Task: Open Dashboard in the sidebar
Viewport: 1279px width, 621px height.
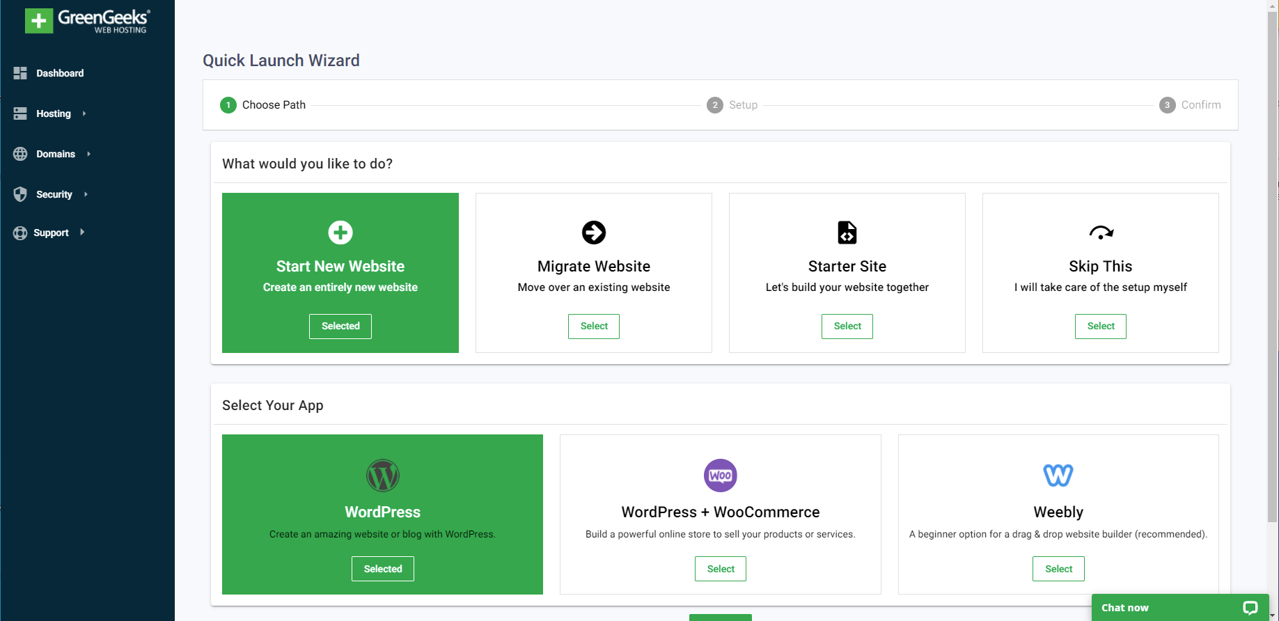Action: point(59,73)
